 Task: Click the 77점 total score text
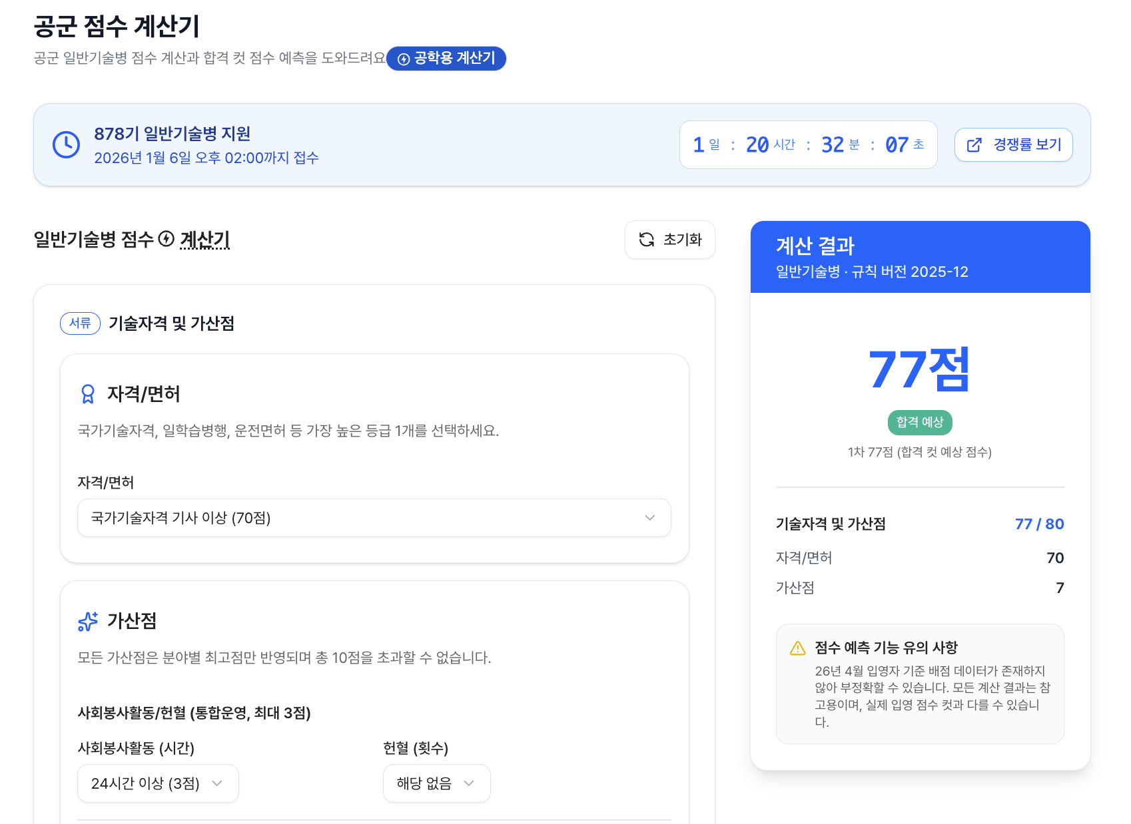pyautogui.click(x=920, y=369)
